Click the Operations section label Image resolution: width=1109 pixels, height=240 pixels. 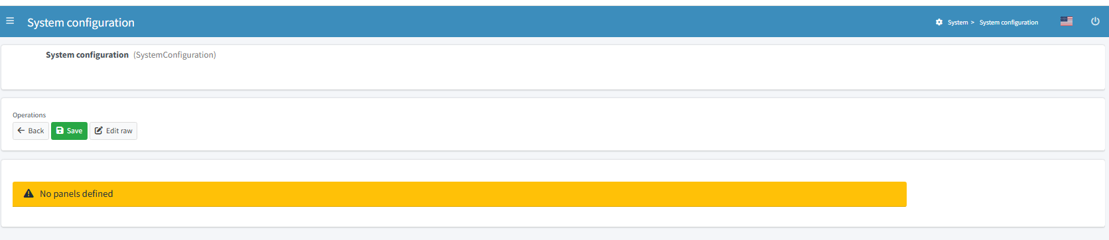pos(29,115)
